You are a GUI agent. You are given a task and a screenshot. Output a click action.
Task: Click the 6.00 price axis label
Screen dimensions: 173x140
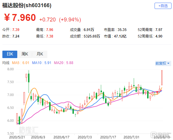pyautogui.click(x=11, y=121)
